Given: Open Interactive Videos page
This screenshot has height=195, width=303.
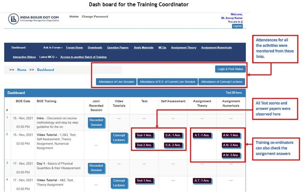Looking at the screenshot, I should [x=24, y=57].
